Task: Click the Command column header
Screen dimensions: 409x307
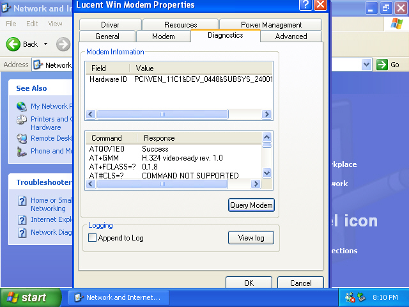Action: click(x=111, y=138)
